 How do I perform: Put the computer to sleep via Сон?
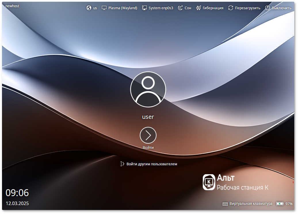pos(188,8)
